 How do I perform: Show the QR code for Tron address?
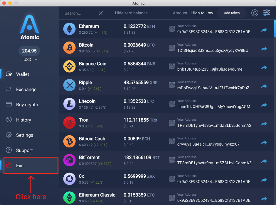click(172, 123)
